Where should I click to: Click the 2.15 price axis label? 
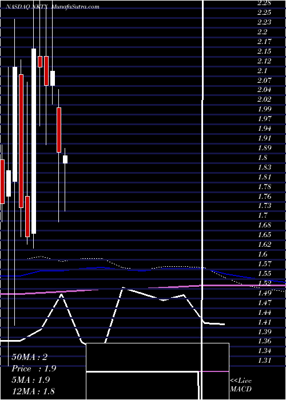click(x=264, y=51)
